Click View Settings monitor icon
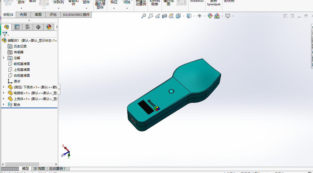The image size is (313, 173). coord(228,16)
